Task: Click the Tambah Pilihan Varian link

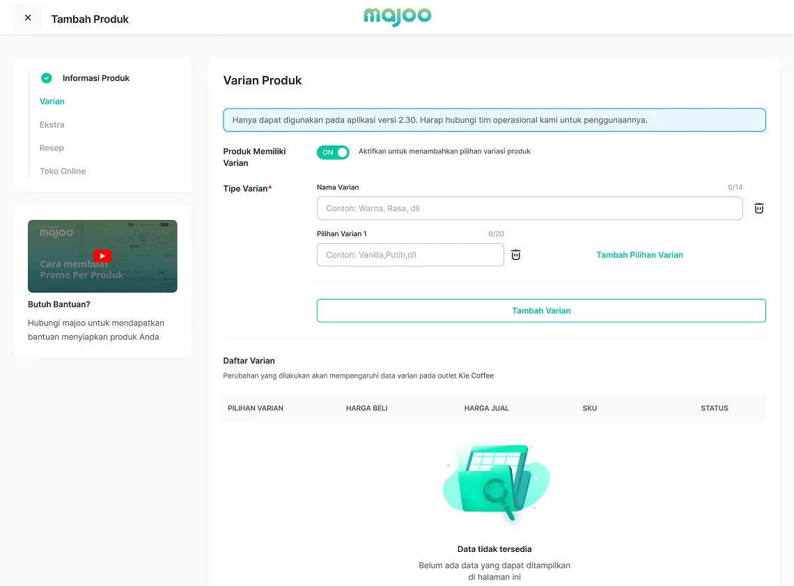Action: click(x=639, y=255)
